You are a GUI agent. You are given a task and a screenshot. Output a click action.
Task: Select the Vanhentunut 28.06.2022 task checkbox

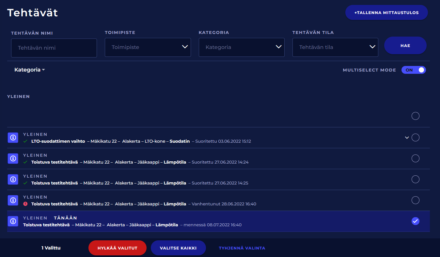click(415, 200)
